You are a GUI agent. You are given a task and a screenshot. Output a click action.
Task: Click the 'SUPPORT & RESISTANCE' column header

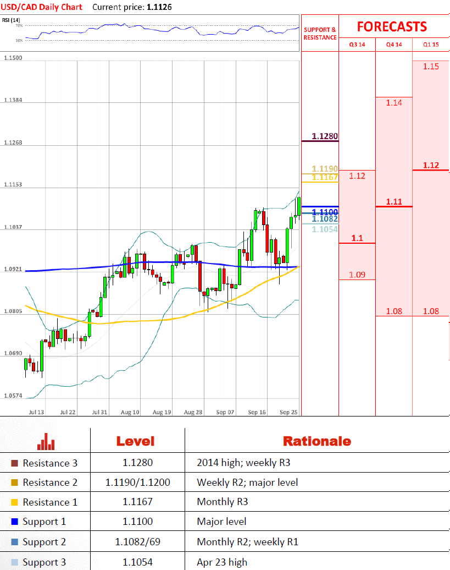(x=320, y=34)
